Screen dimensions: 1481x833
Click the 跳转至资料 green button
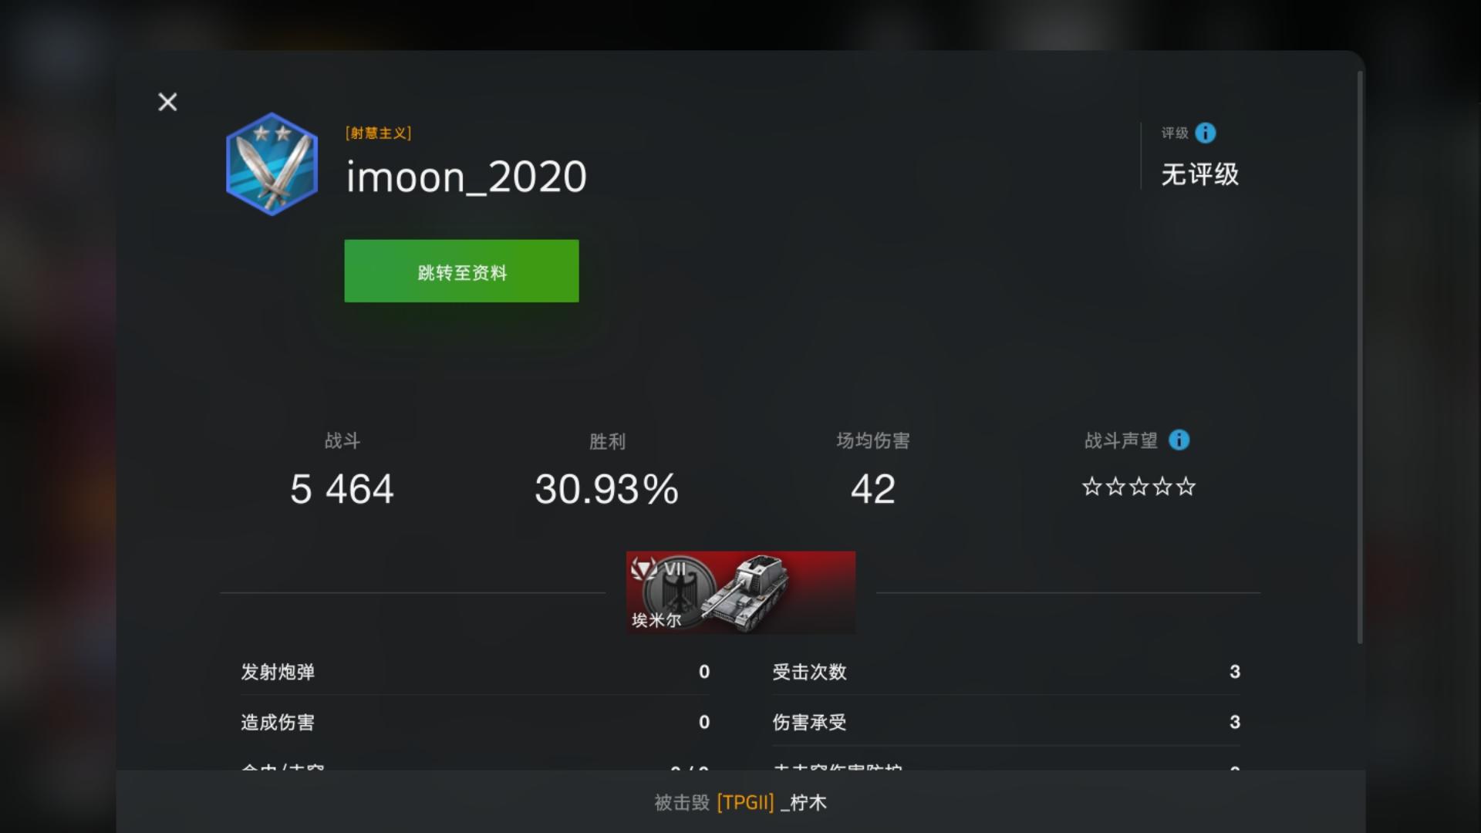[461, 271]
